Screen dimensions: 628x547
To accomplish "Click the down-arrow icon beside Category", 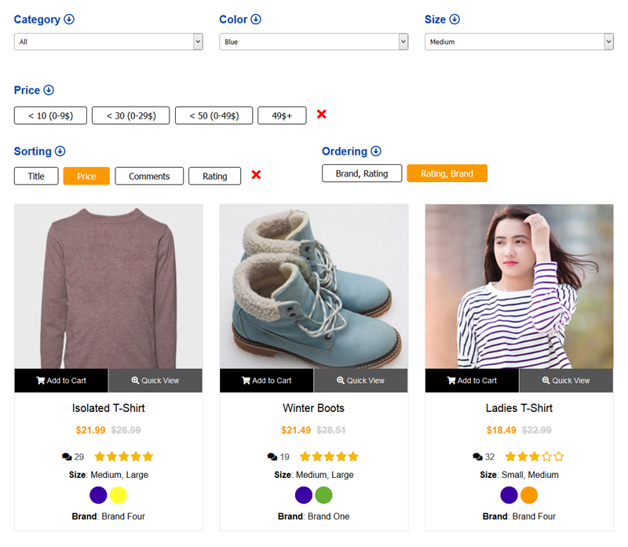I will 69,19.
